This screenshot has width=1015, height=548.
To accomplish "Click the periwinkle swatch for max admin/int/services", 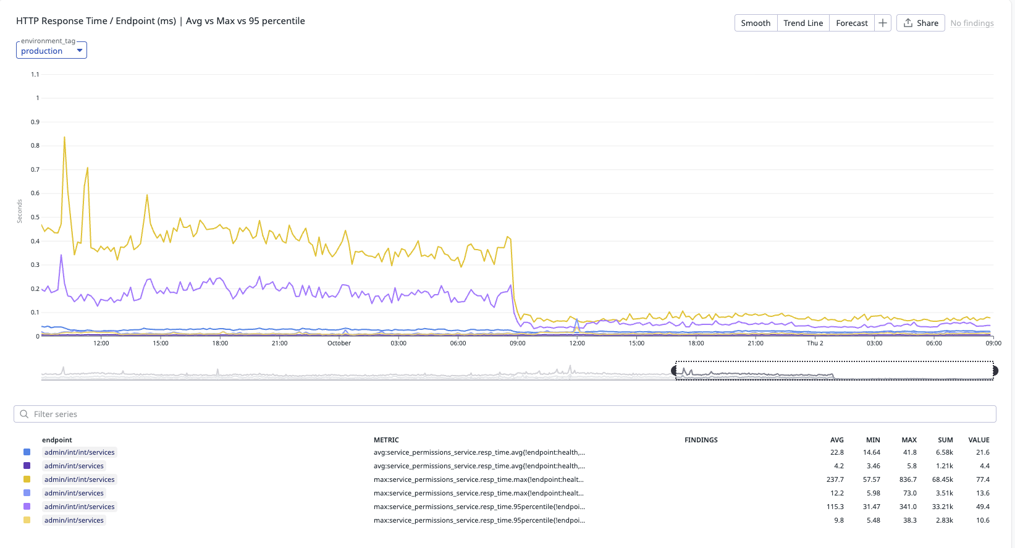I will pyautogui.click(x=27, y=493).
